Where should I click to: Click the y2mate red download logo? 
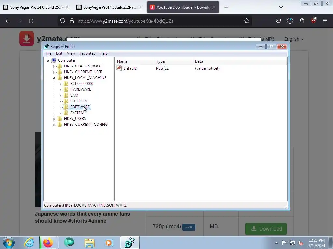27,39
